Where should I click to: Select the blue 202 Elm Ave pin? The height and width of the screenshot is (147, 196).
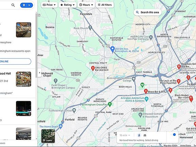[x=113, y=49]
